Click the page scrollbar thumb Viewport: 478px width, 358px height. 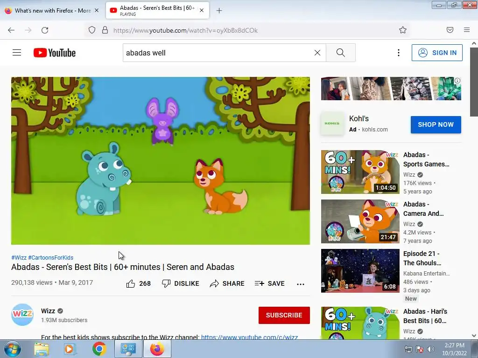point(474,82)
